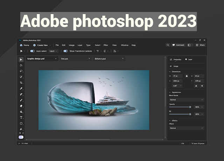Collapse the Dimensions section
Screen dimensions: 224x161
coord(170,72)
